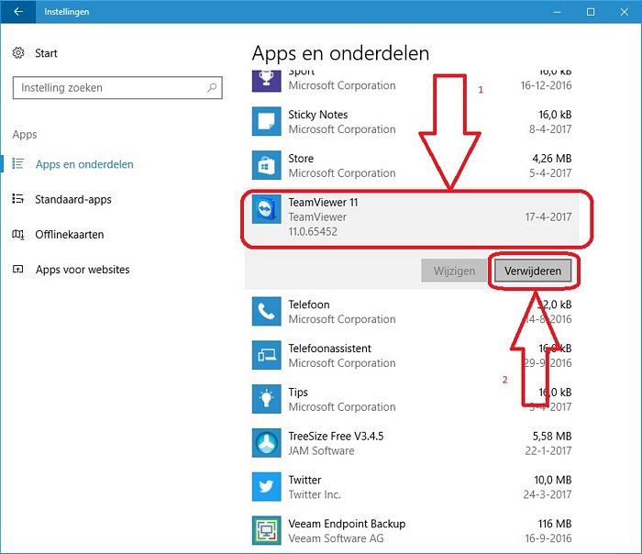Go back with the title bar arrow
This screenshot has width=642, height=554.
[x=18, y=11]
